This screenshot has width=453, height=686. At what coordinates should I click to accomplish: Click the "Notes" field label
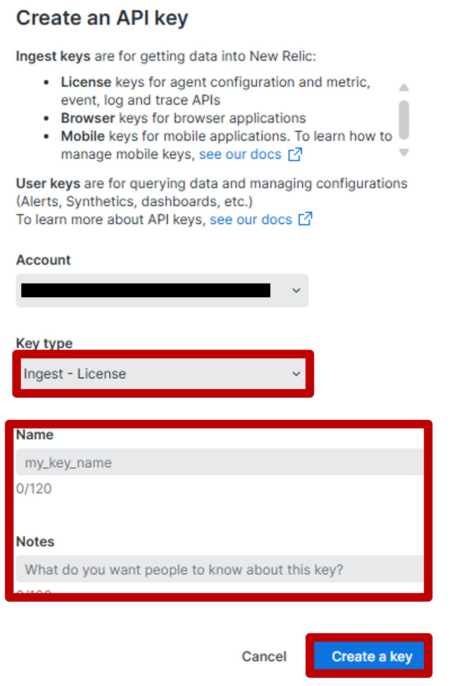click(x=35, y=541)
